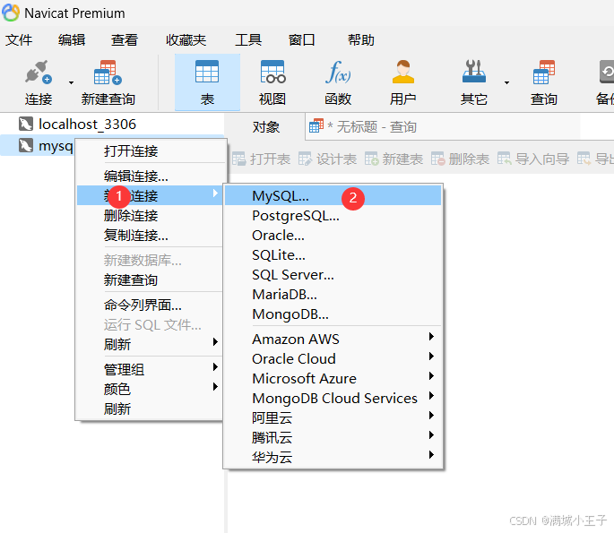Click the mysql connection icon in tree

point(26,146)
